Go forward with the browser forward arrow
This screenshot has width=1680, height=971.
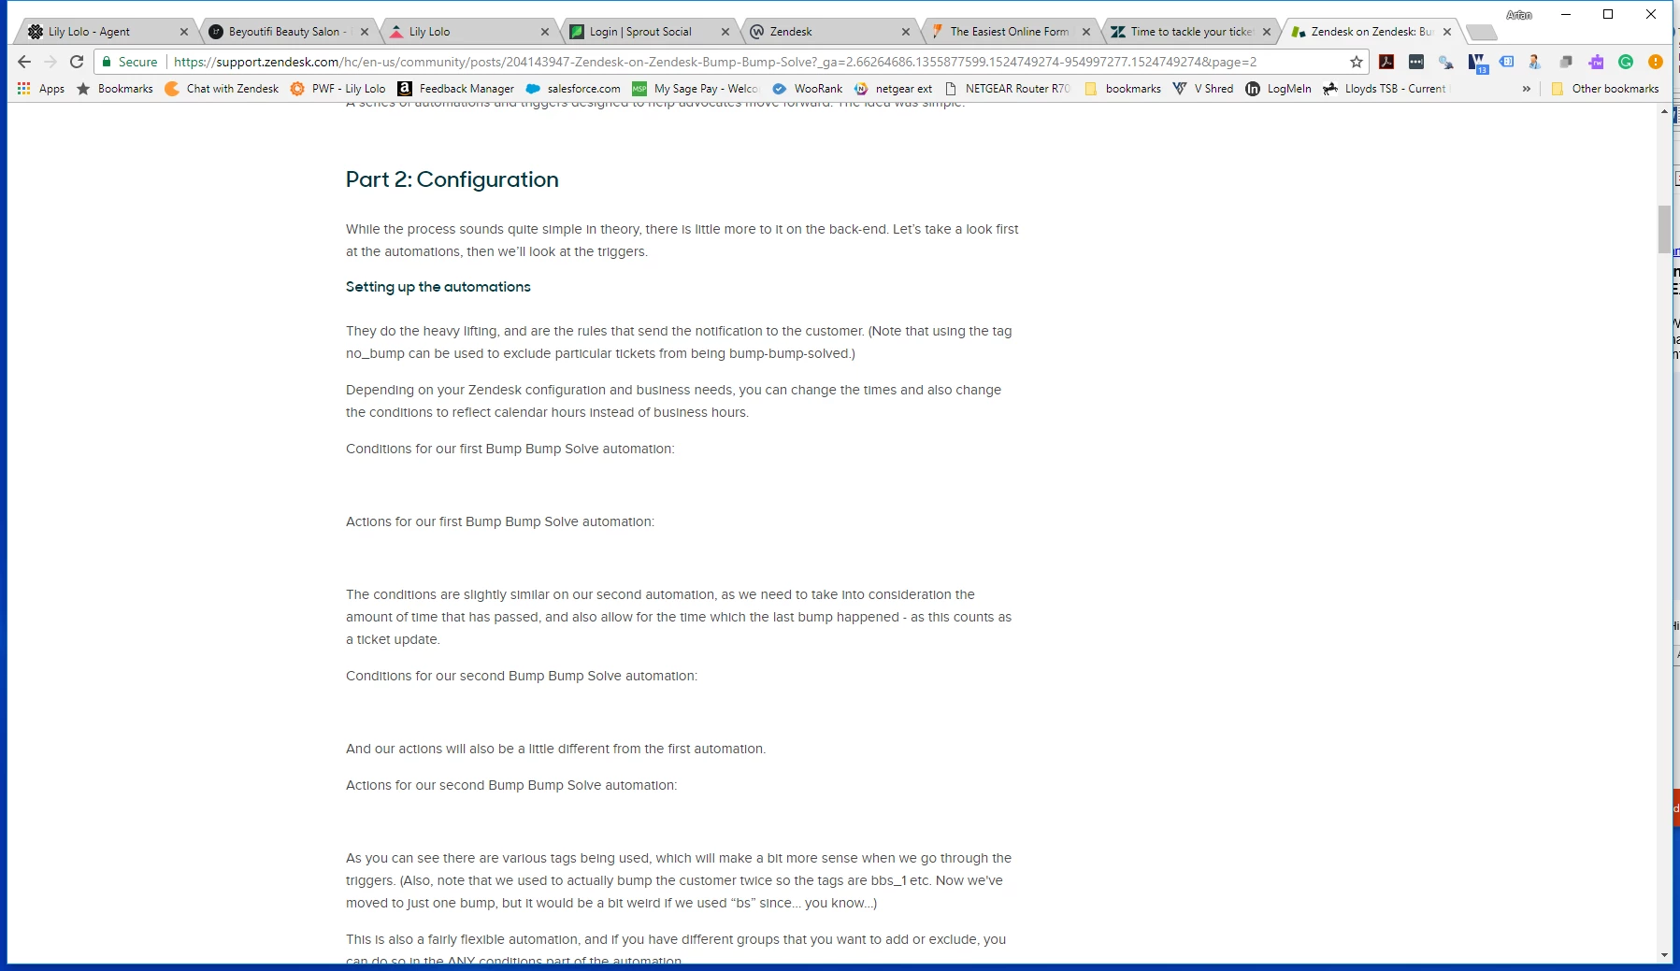(x=50, y=62)
